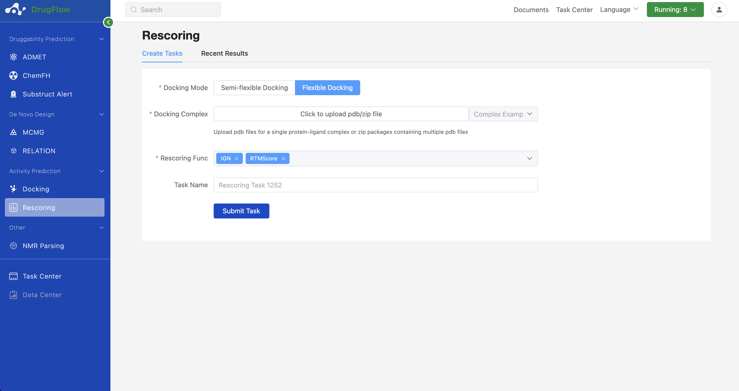Image resolution: width=739 pixels, height=391 pixels.
Task: Open the Docking module
Action: tap(36, 189)
